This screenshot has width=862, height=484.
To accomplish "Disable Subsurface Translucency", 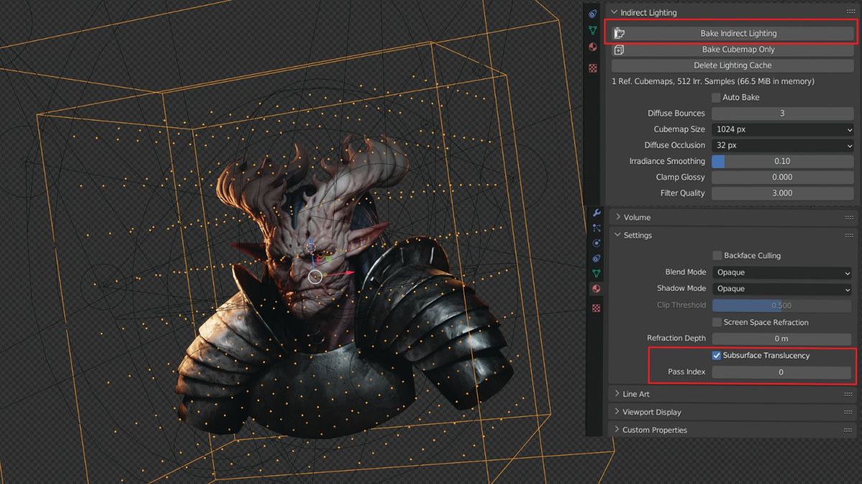I will pos(716,355).
